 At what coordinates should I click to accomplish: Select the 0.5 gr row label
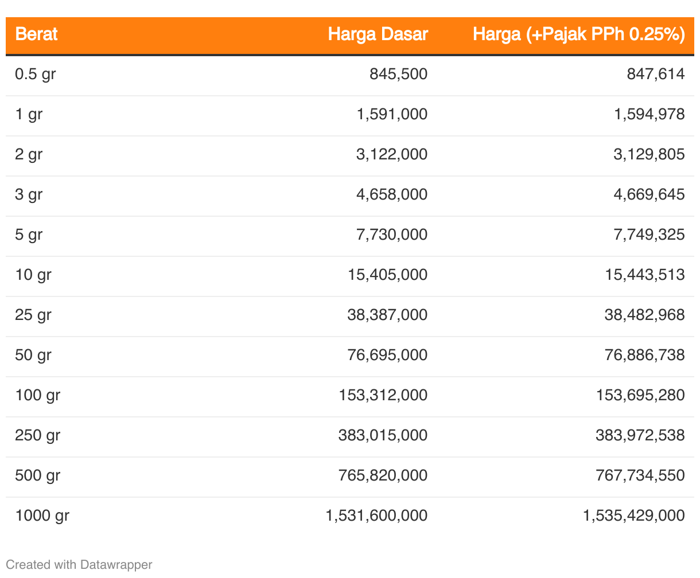[x=36, y=74]
